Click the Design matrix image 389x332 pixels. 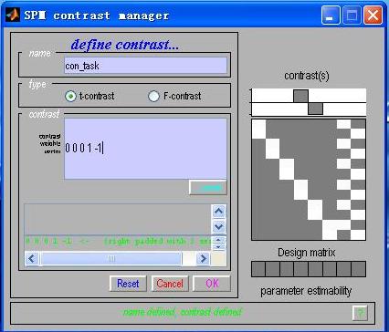pos(309,180)
